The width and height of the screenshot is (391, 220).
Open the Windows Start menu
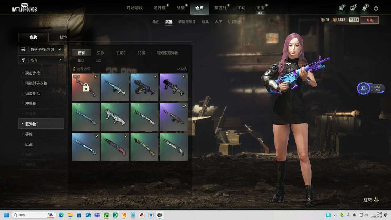pos(7,215)
